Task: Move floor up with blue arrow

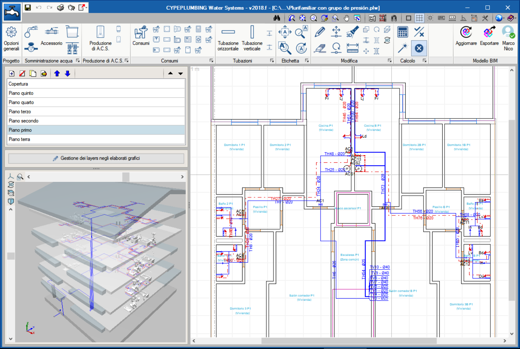Action: (x=57, y=73)
